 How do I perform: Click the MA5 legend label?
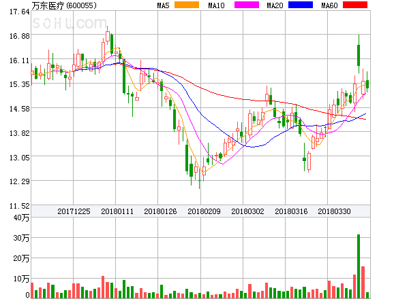pos(163,5)
